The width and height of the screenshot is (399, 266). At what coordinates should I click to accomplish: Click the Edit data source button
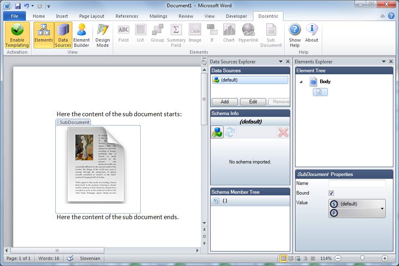pyautogui.click(x=253, y=102)
